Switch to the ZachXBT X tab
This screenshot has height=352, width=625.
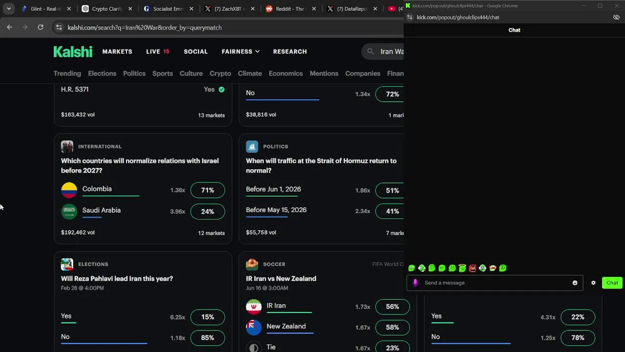[229, 9]
